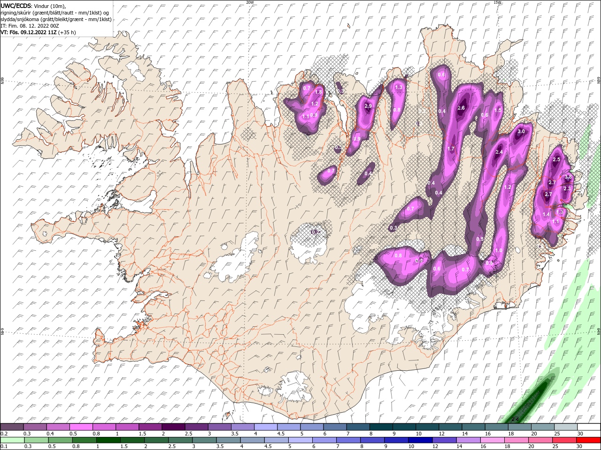Click the light pink 16–18 rain legend swatch

coord(492,440)
